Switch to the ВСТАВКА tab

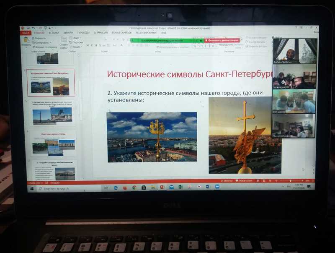tap(54, 33)
